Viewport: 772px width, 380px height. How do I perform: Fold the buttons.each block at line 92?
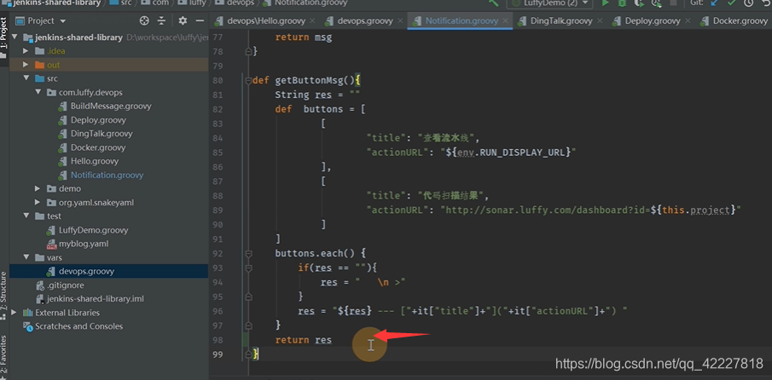(x=248, y=254)
